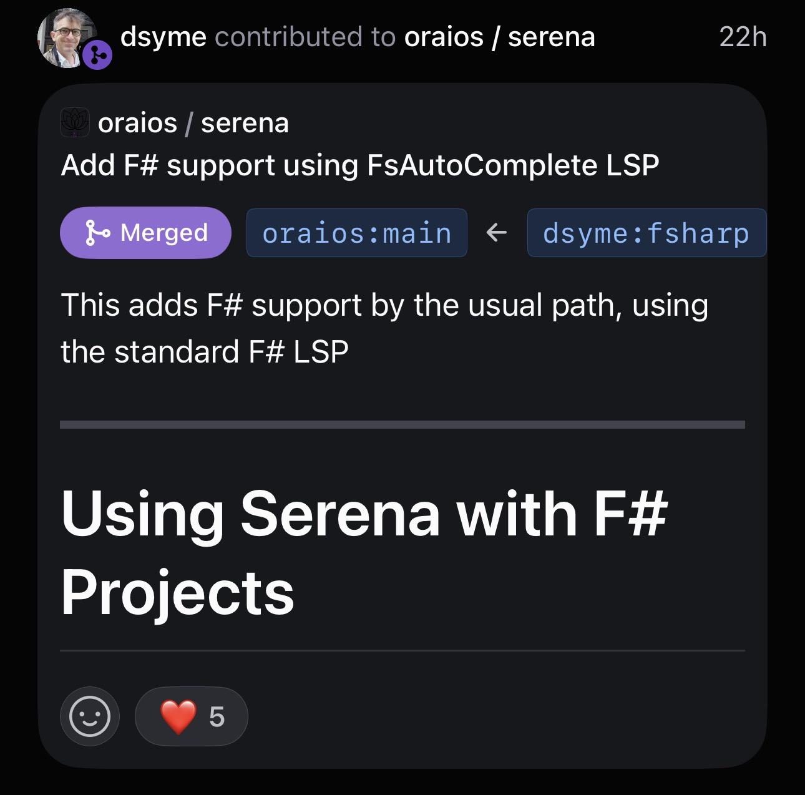This screenshot has width=805, height=795.
Task: Click the purple merge badge on avatar
Action: click(x=97, y=56)
